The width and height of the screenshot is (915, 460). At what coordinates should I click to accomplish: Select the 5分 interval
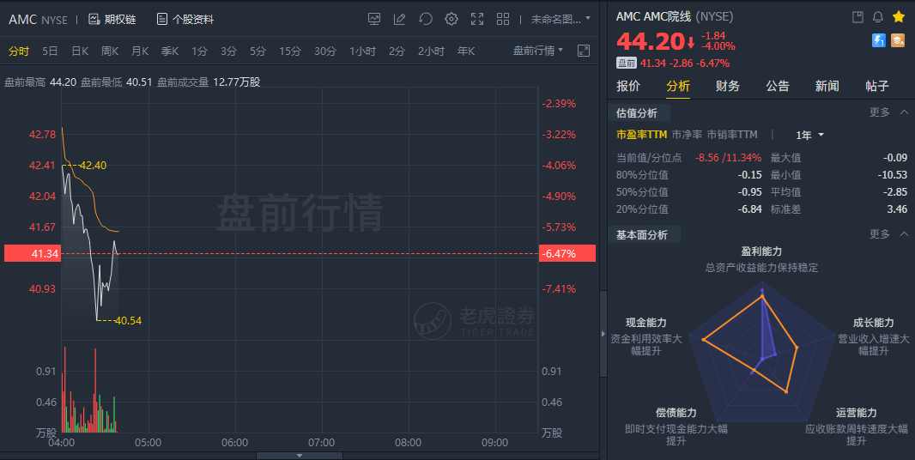258,51
